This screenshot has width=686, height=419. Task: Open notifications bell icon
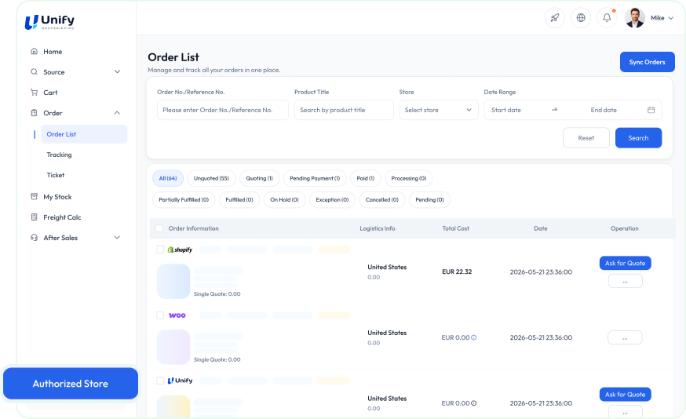pos(607,18)
